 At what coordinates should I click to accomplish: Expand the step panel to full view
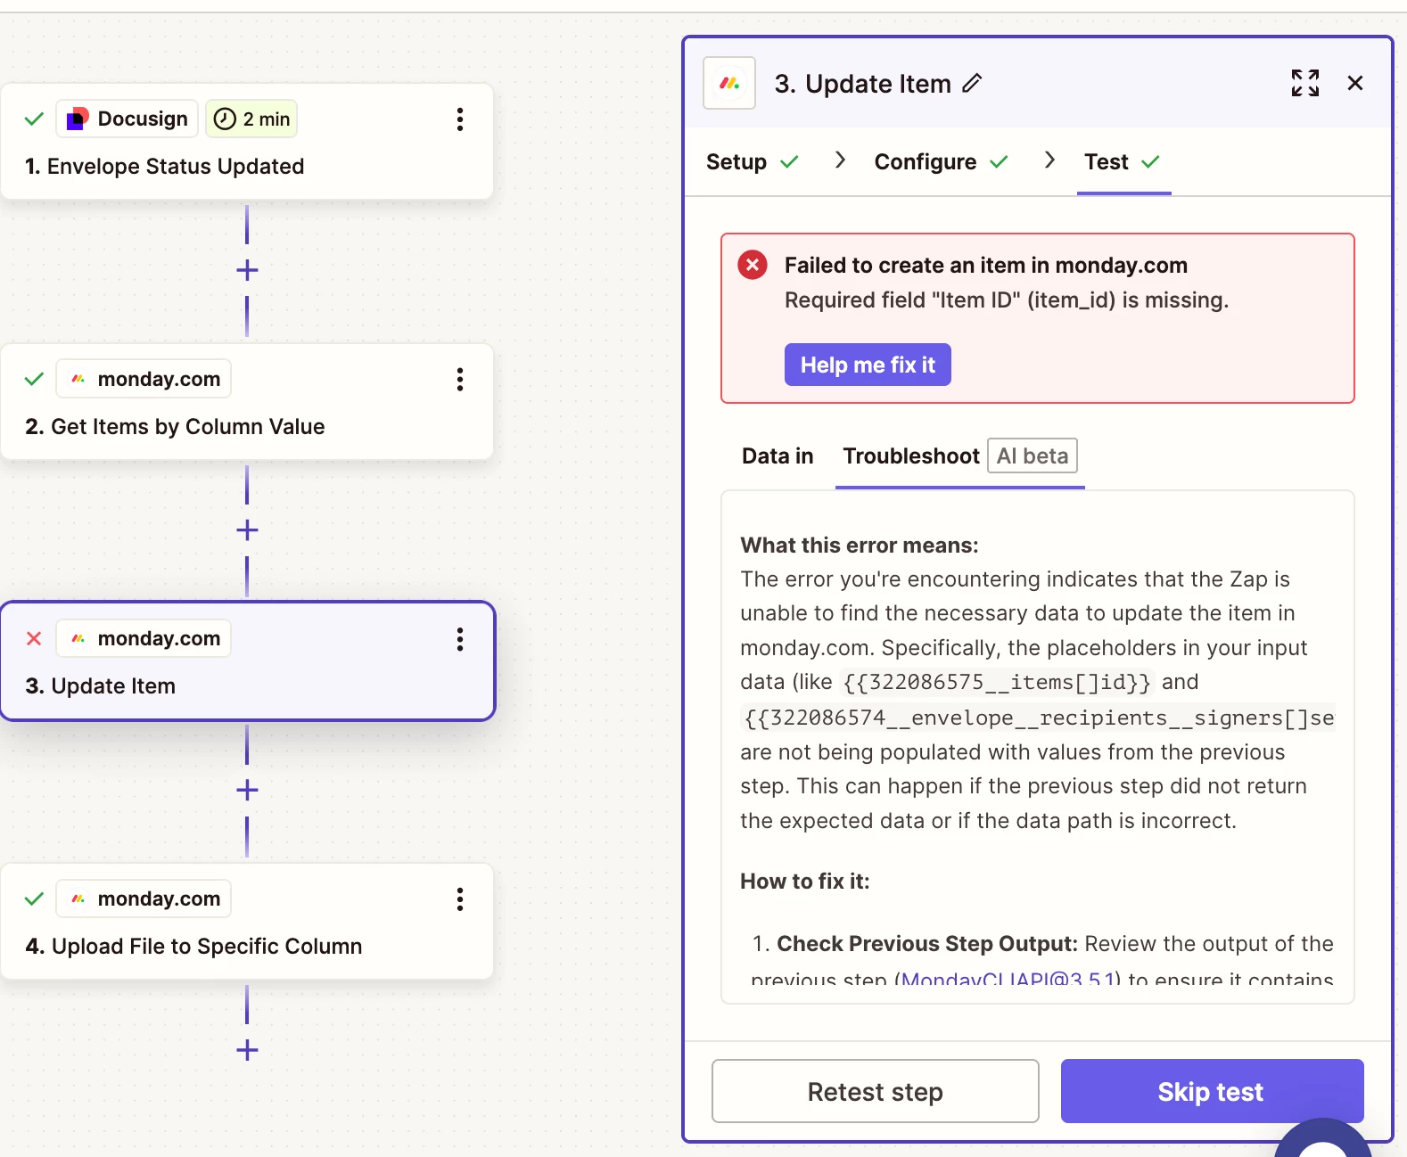coord(1304,84)
